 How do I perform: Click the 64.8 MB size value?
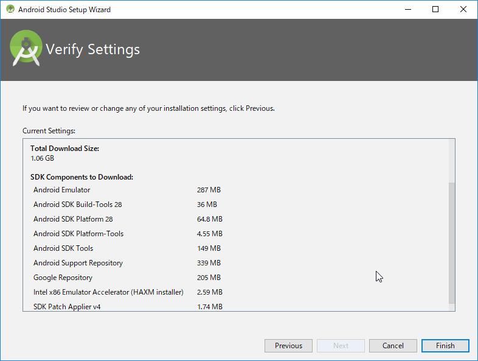pyautogui.click(x=210, y=219)
